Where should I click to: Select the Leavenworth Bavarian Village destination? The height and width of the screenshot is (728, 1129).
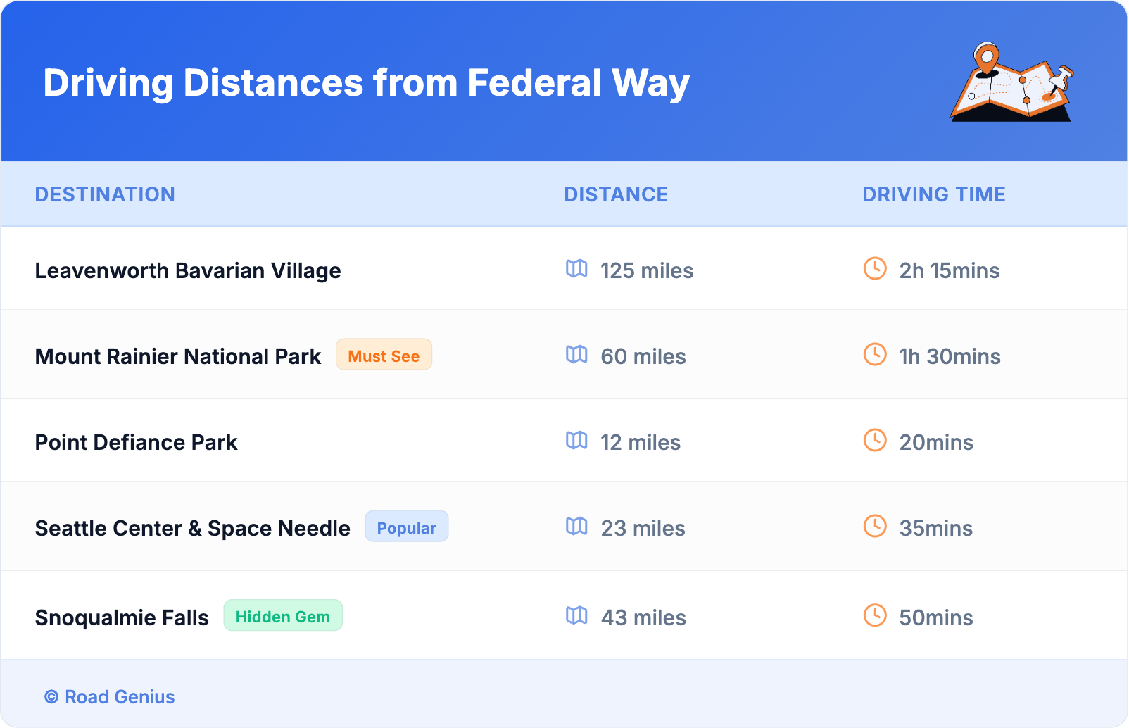point(188,271)
